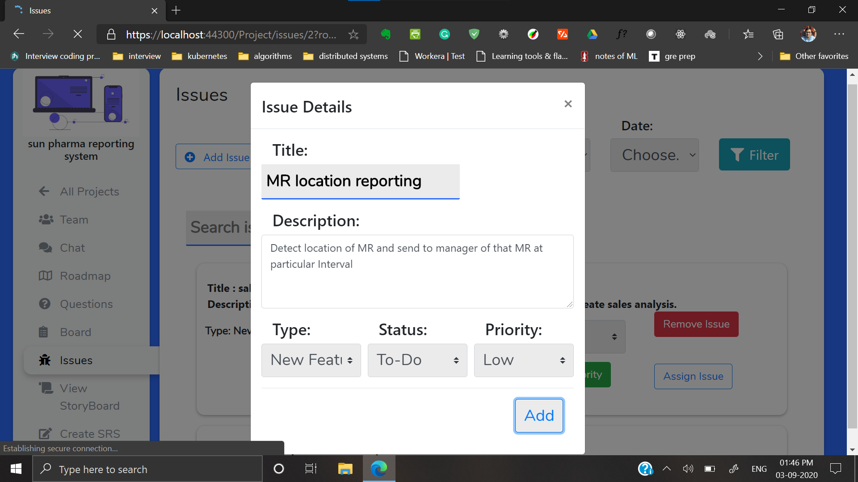This screenshot has height=482, width=858.
Task: Click the Questions help icon
Action: [x=45, y=304]
